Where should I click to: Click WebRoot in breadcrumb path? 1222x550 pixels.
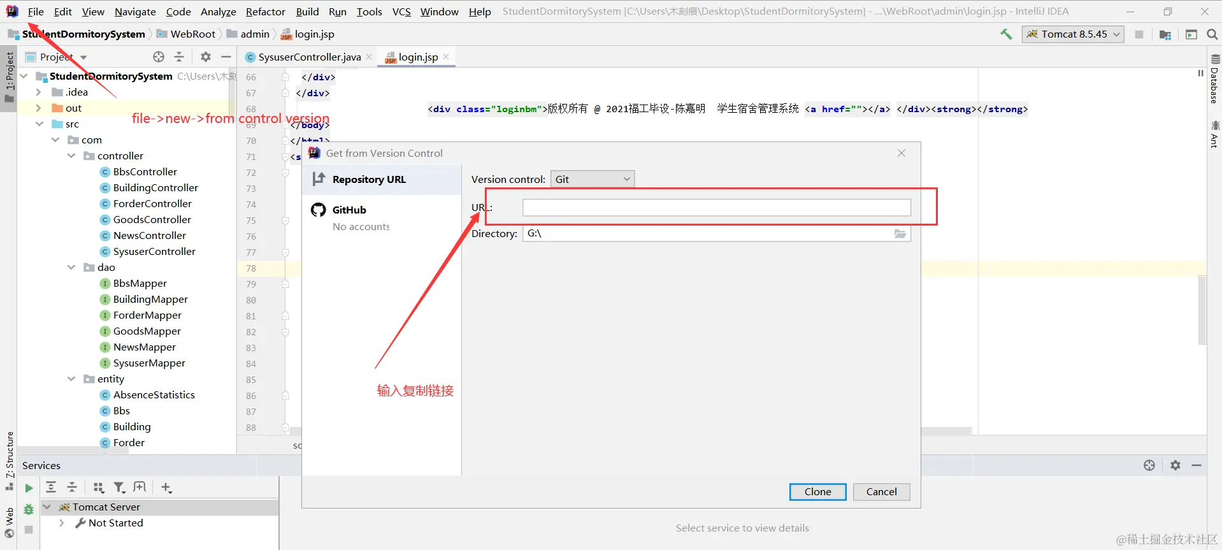(186, 34)
